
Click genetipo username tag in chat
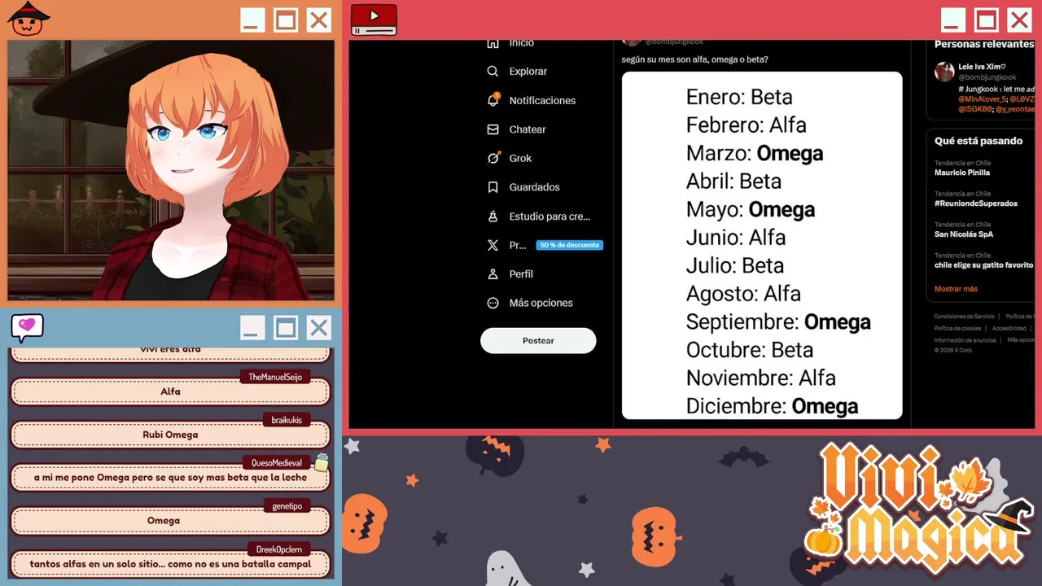287,506
